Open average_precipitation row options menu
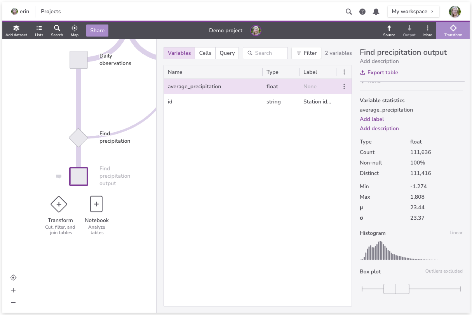 tap(344, 87)
